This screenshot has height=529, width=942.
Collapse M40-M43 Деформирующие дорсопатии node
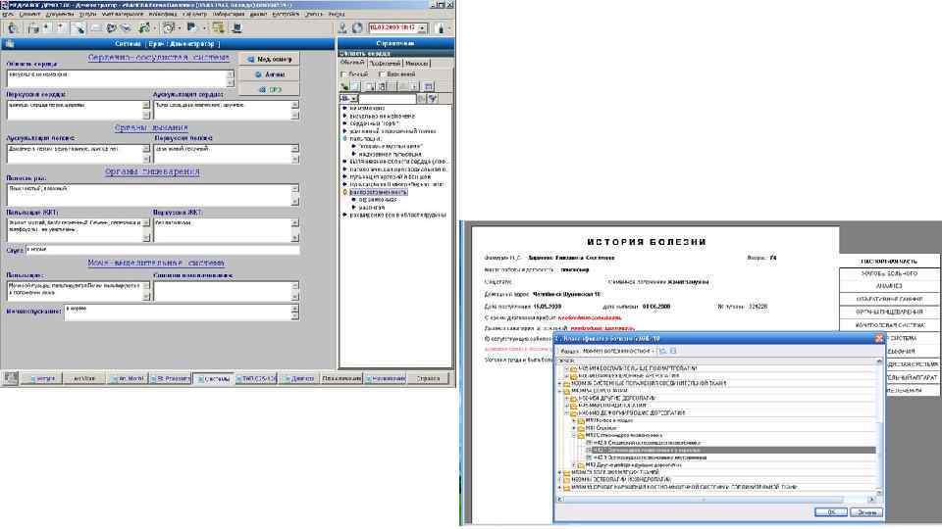(x=566, y=412)
